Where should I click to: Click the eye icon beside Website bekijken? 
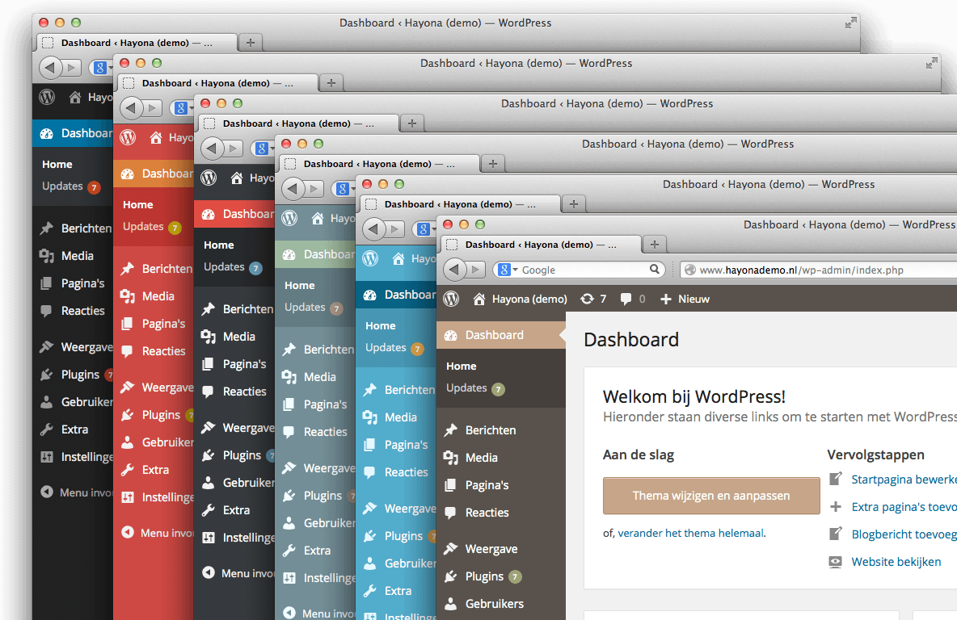tap(836, 562)
